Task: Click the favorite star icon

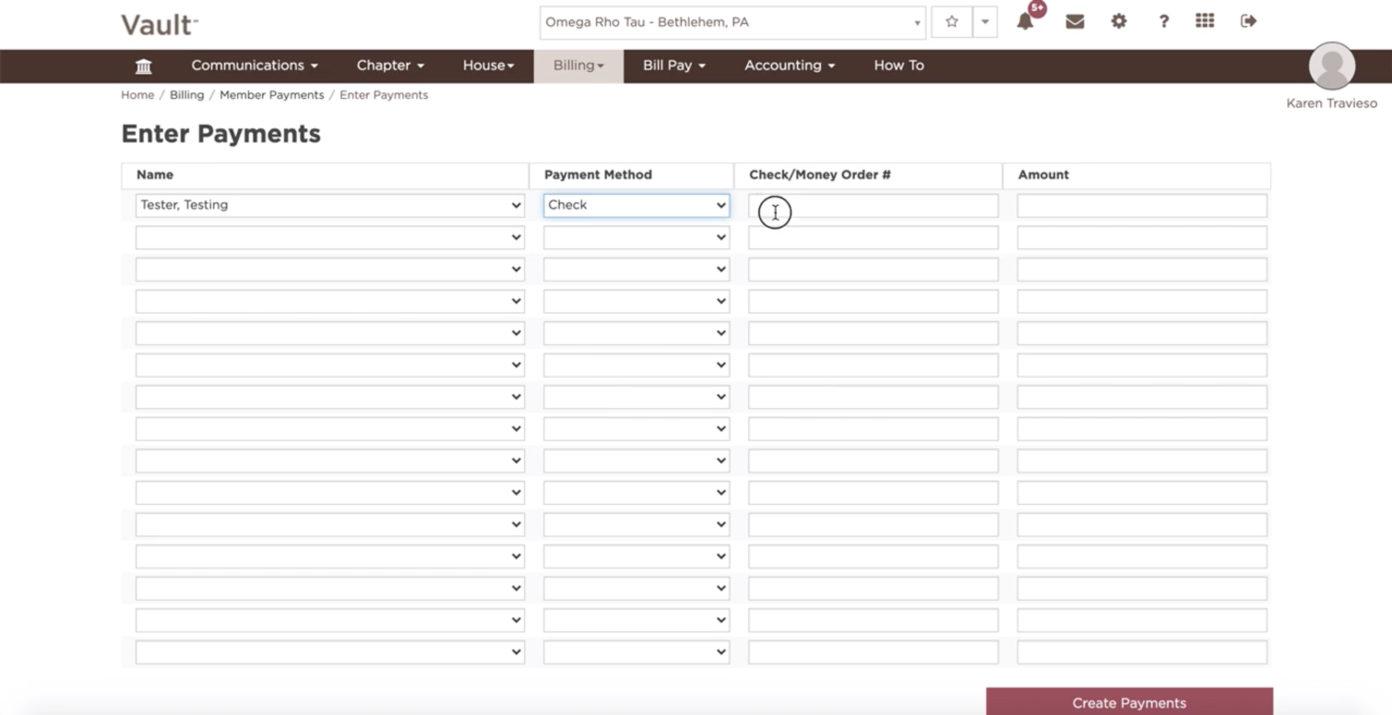Action: point(952,22)
